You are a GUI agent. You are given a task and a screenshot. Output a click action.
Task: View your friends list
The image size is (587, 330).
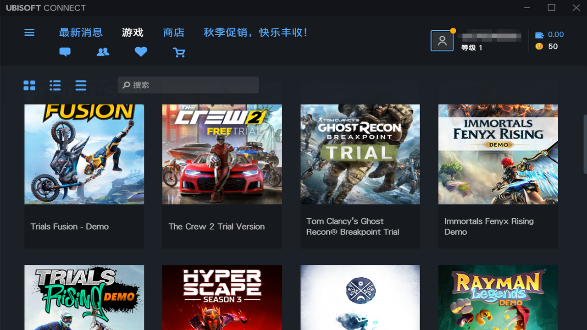click(103, 52)
